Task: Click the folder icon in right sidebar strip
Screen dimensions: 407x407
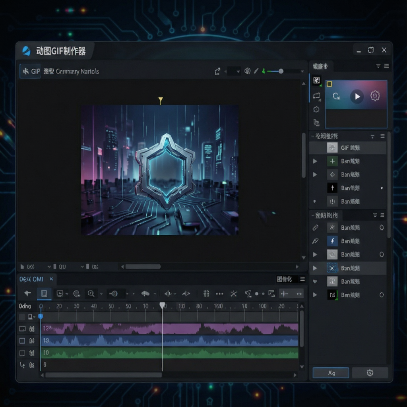Action: (316, 96)
